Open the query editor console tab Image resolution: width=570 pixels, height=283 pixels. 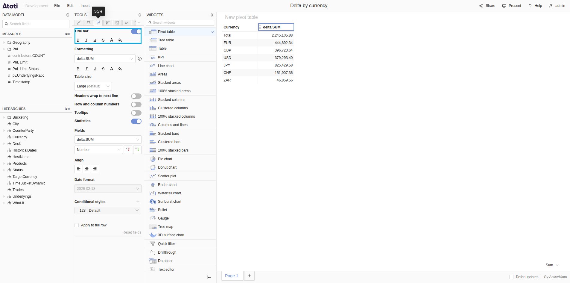(x=117, y=23)
